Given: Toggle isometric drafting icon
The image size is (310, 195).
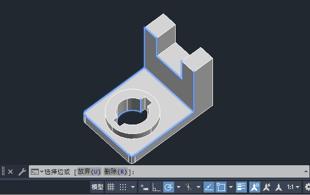Looking at the screenshot, I should [x=188, y=187].
